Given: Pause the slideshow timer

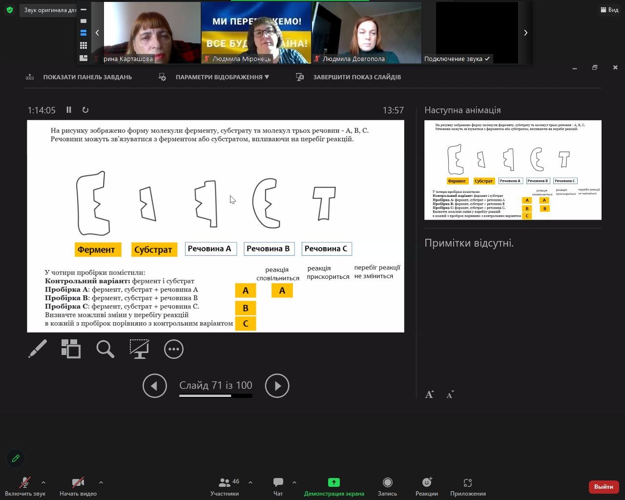Looking at the screenshot, I should (69, 110).
